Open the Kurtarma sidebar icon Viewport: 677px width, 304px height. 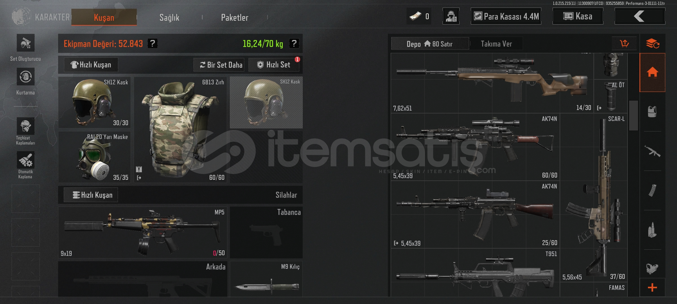[25, 77]
